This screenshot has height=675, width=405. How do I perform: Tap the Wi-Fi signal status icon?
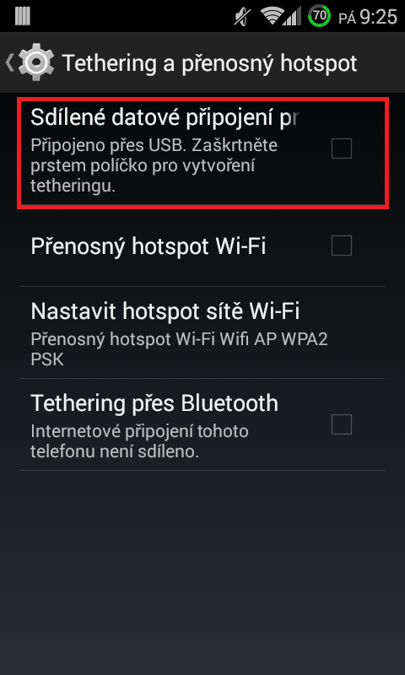271,16
